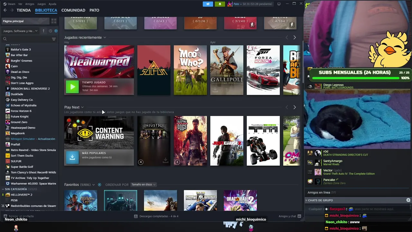Open the Amigos menu
412x232 pixels.
point(30,4)
